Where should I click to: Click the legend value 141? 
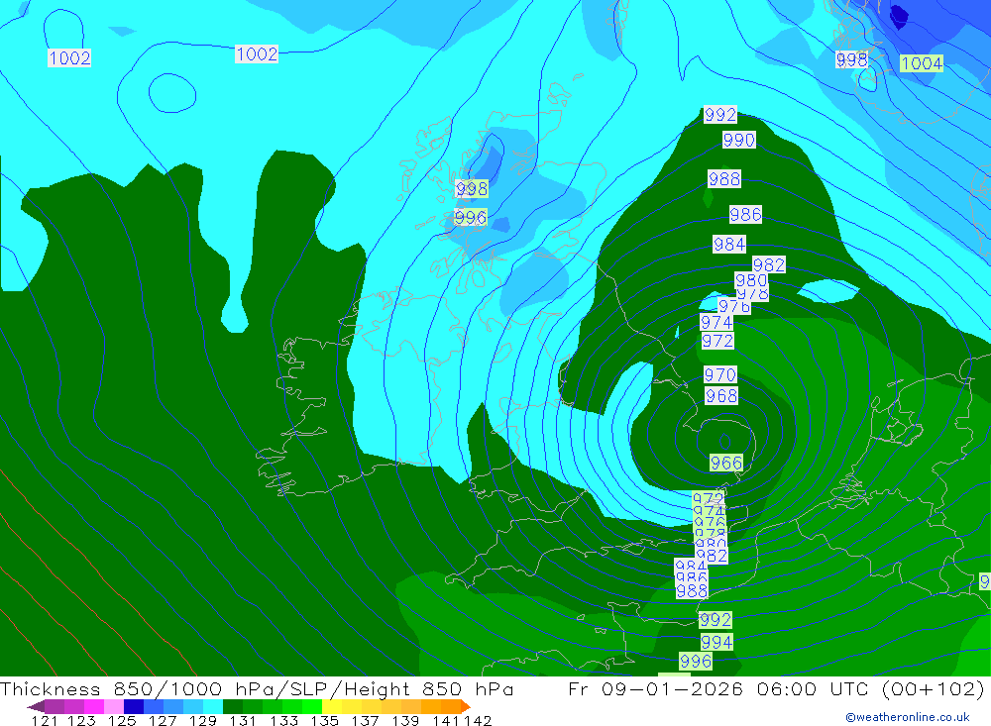point(446,720)
